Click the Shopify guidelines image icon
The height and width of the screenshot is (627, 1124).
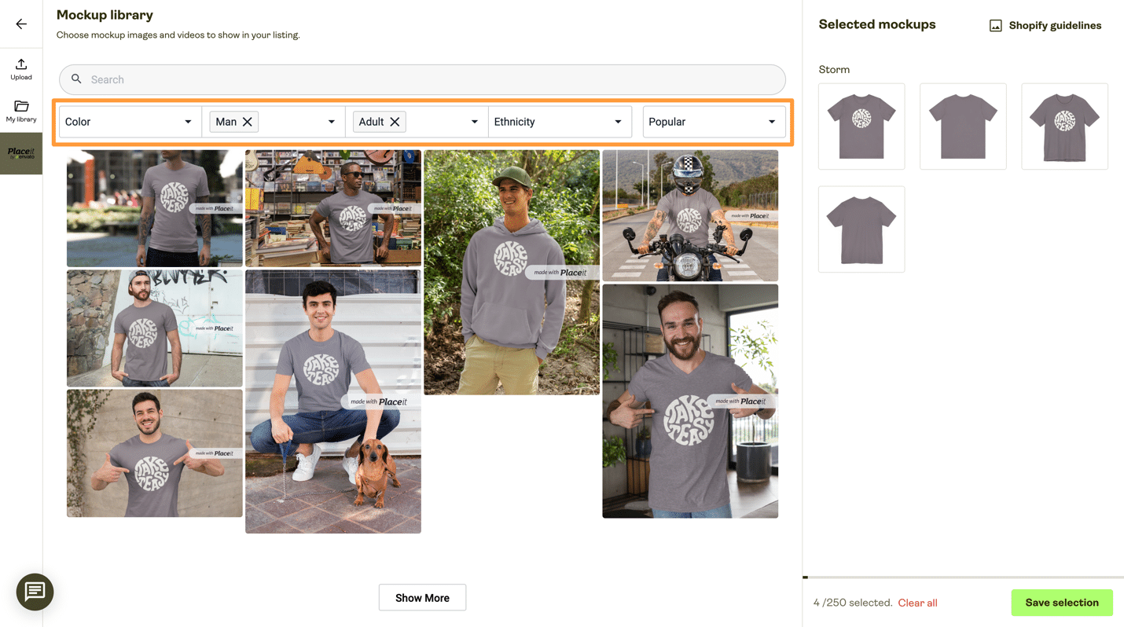coord(995,26)
